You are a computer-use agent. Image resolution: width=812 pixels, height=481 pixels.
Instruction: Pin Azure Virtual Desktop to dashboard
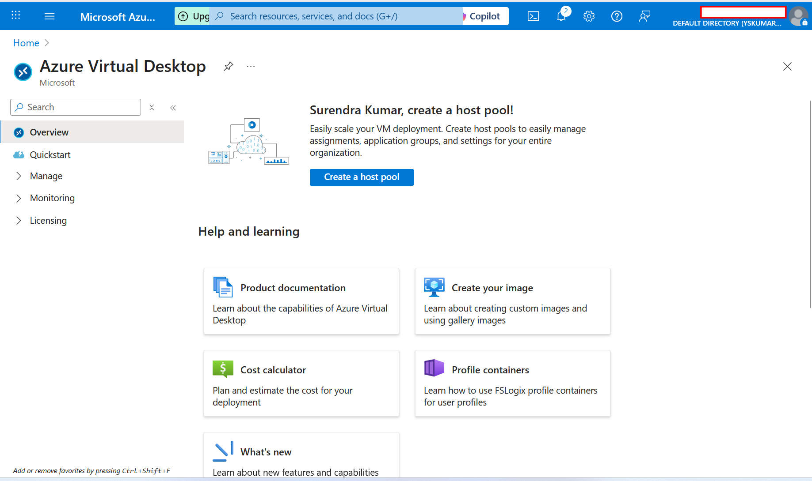coord(228,66)
